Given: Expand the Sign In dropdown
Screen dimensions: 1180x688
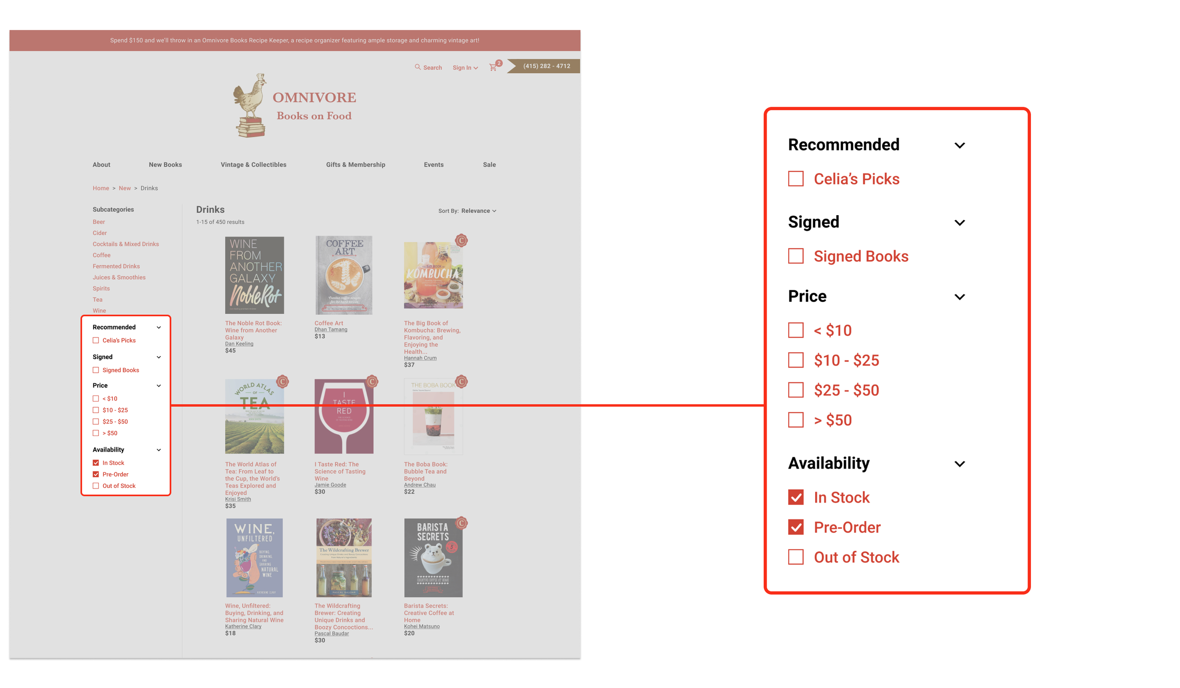Looking at the screenshot, I should (465, 68).
